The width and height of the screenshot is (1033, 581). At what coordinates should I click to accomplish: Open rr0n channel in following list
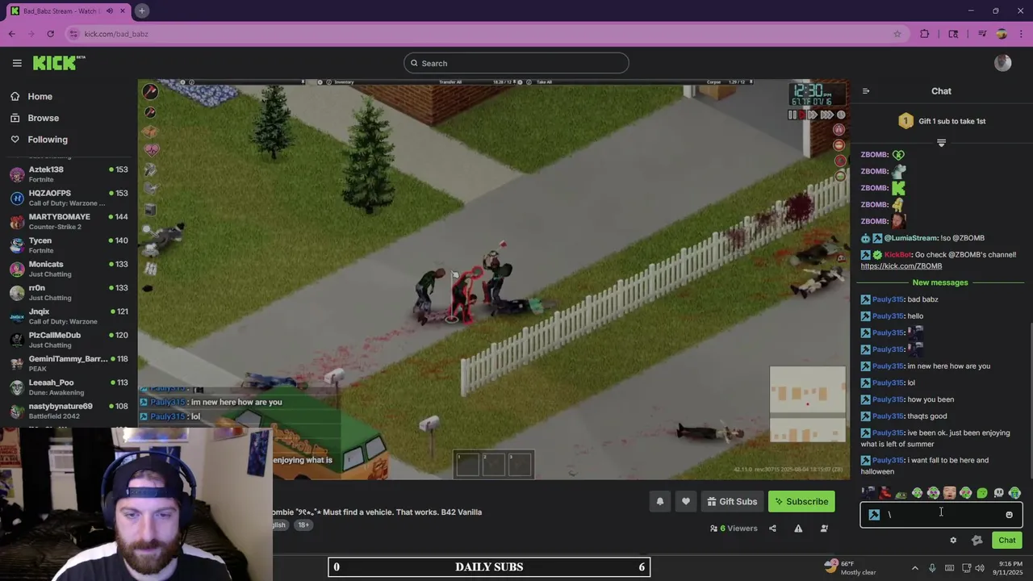69,292
